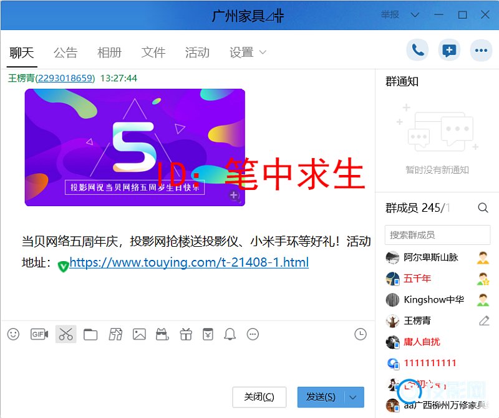The height and width of the screenshot is (418, 499).
Task: Select member 五千年 in the list
Action: [x=437, y=279]
